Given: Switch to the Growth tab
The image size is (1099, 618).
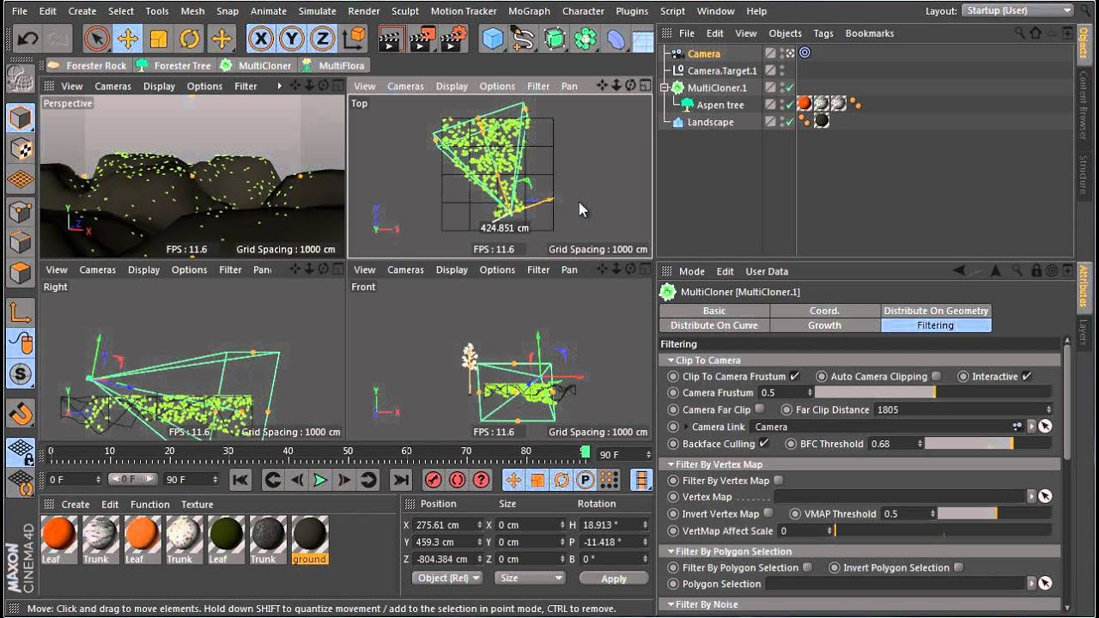Looking at the screenshot, I should click(824, 325).
